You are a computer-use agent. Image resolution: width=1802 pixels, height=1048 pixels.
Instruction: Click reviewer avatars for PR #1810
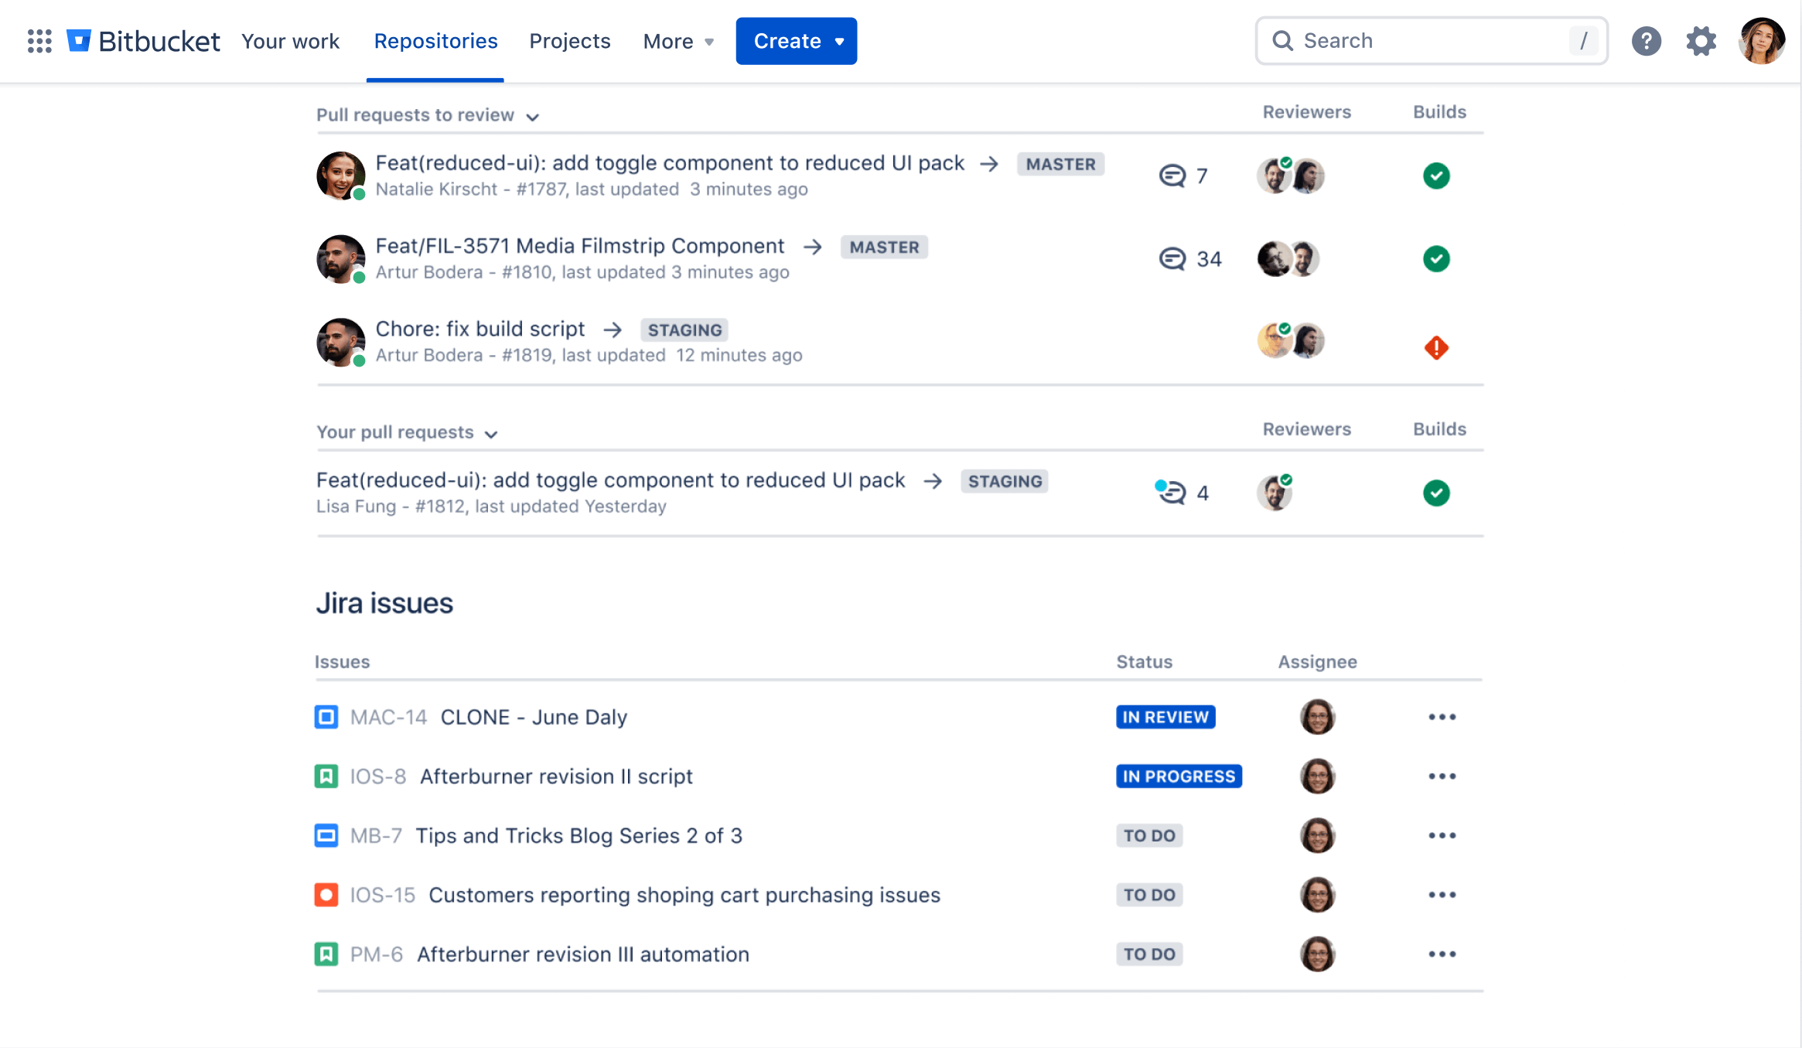1288,258
